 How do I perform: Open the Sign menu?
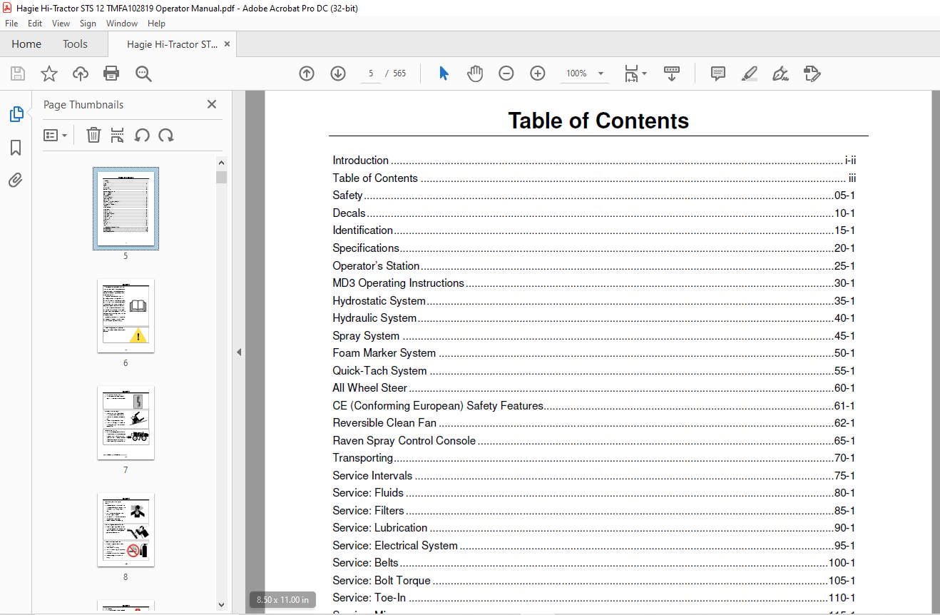click(88, 24)
